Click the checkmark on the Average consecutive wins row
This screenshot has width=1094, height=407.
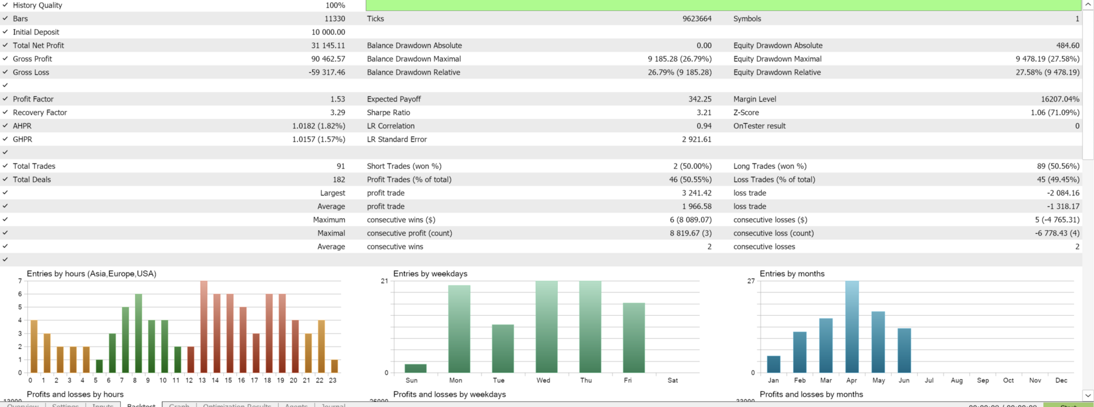[5, 246]
